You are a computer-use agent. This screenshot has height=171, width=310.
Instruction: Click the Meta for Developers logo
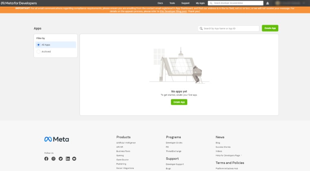[x=19, y=3]
